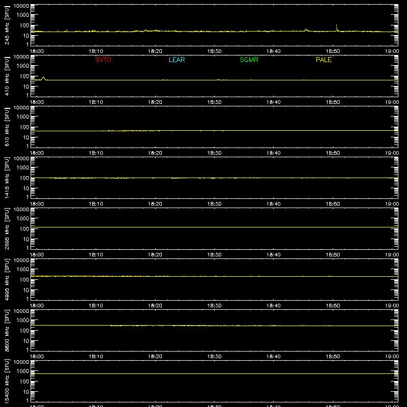Click 18:00 below the 610 MHz panel
407x407 pixels.
(x=37, y=153)
